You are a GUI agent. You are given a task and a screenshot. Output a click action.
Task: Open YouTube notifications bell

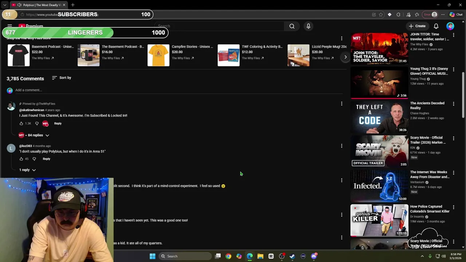point(436,26)
